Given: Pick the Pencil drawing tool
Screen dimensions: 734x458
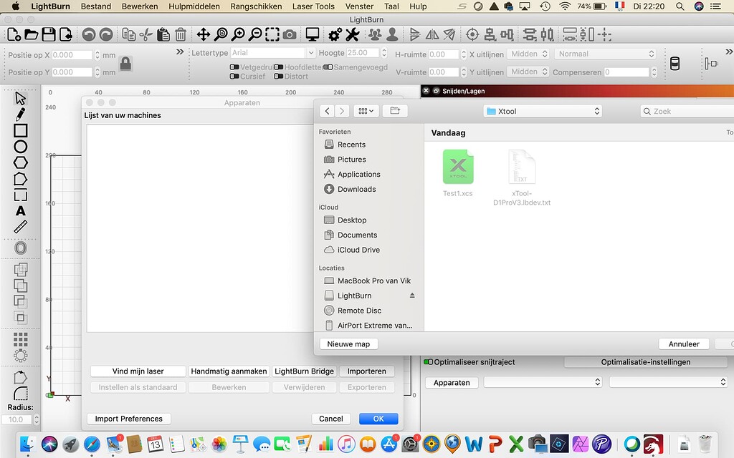Looking at the screenshot, I should [x=21, y=114].
